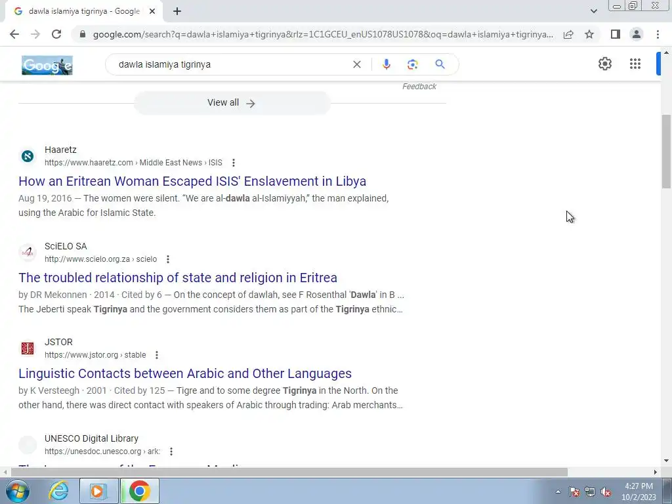Launch Internet Explorer from taskbar
672x504 pixels.
(x=58, y=491)
